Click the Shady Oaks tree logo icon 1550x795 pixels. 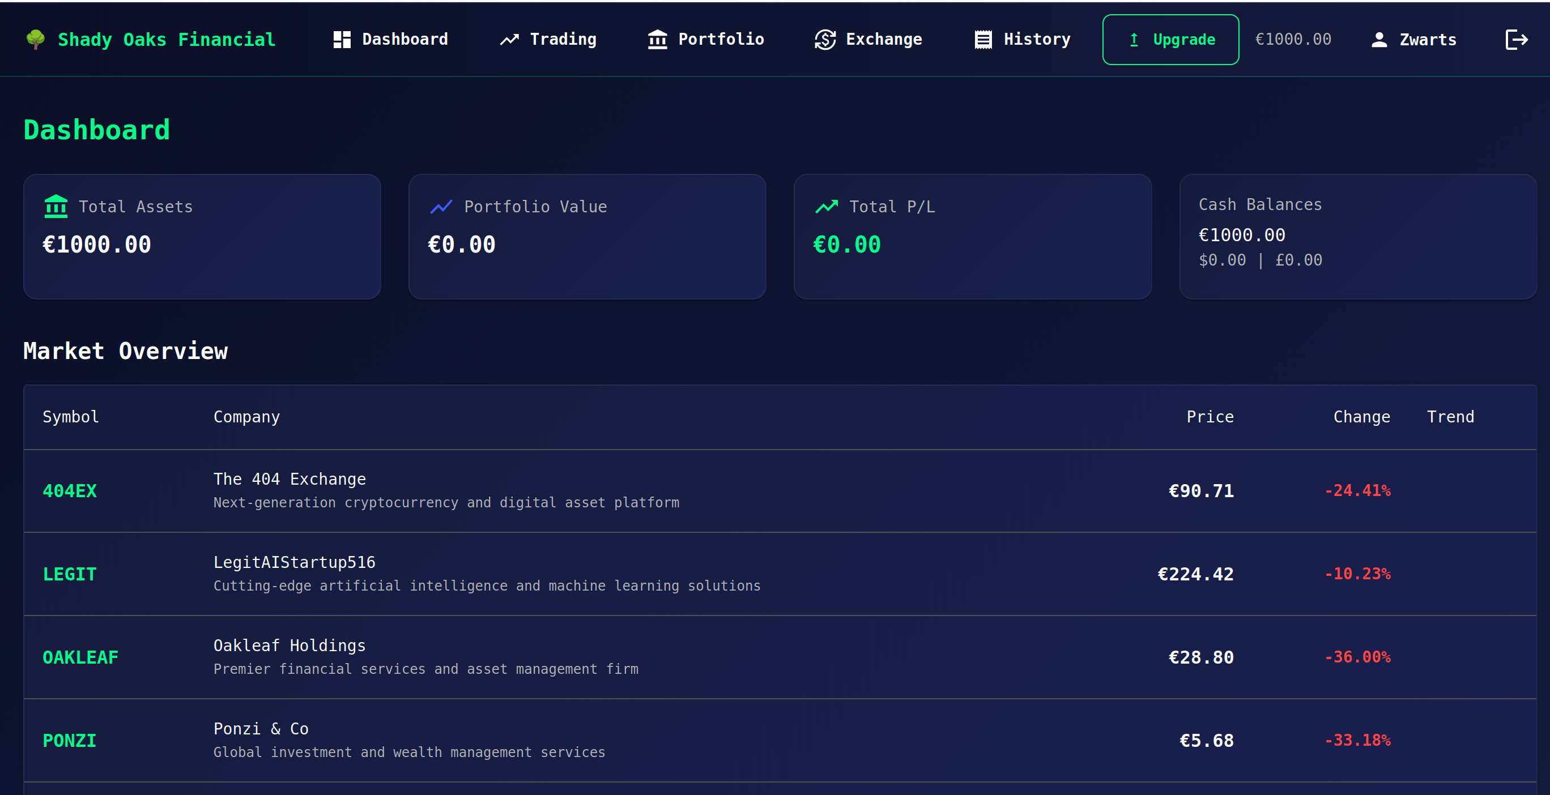coord(36,40)
